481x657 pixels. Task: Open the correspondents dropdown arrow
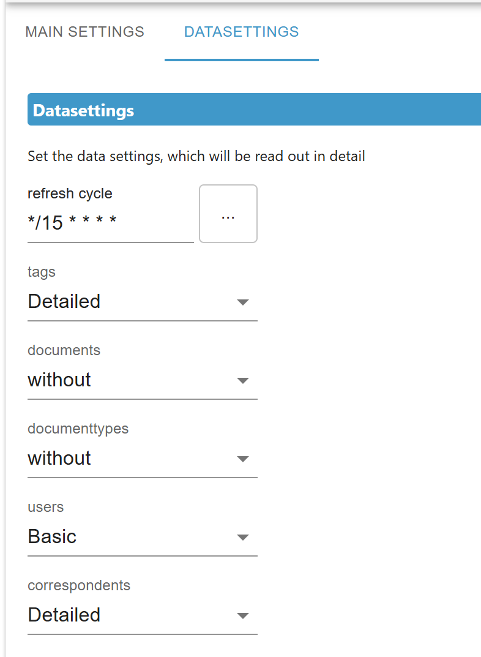[x=243, y=615]
